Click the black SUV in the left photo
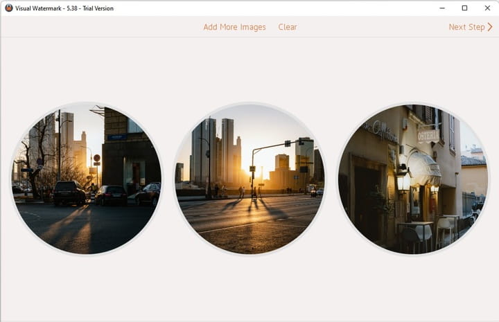 [69, 193]
